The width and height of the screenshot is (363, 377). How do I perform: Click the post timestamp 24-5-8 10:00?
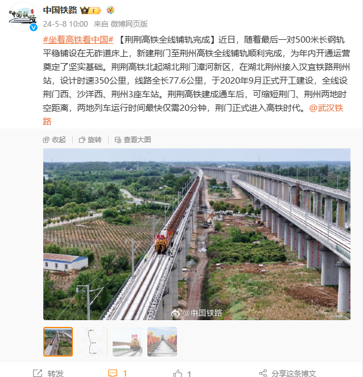pos(65,24)
